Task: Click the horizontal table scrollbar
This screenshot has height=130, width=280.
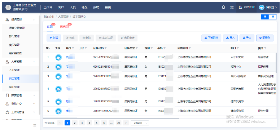Action: (x=111, y=118)
